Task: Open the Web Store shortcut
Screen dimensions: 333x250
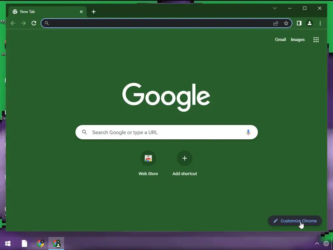Action: [148, 163]
